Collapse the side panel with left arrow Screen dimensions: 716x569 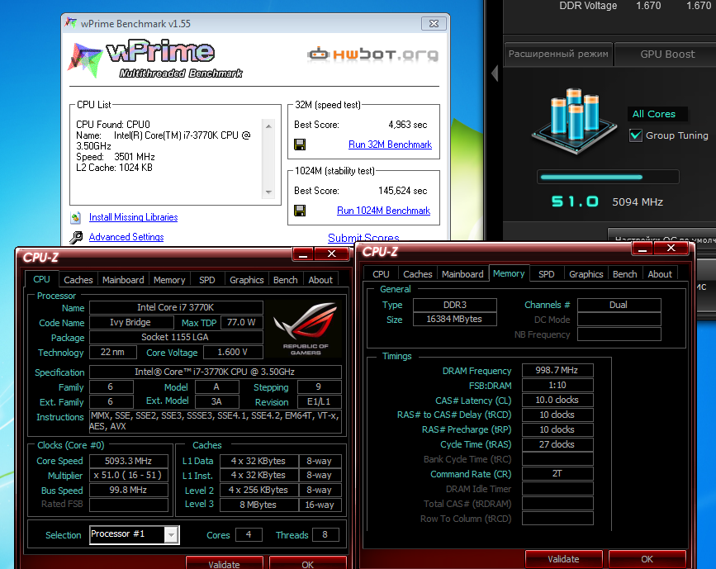pyautogui.click(x=495, y=73)
